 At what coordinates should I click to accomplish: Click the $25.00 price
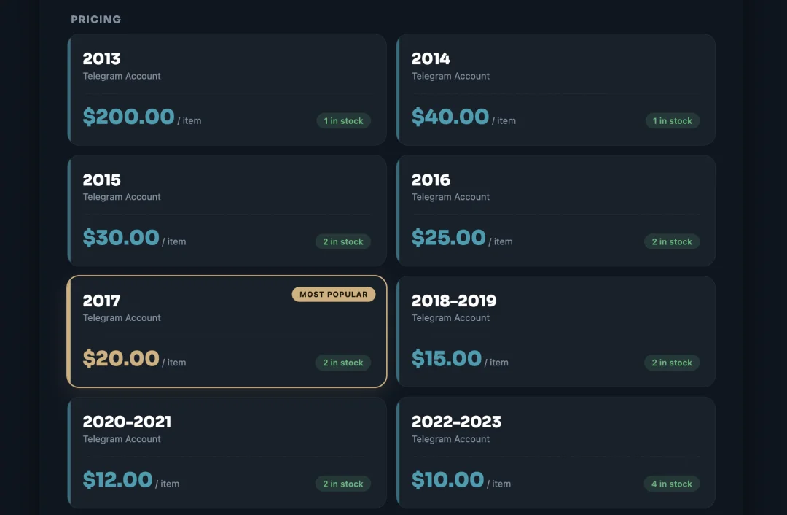point(449,238)
